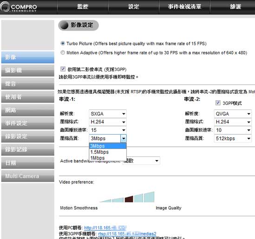Click the Compro Technology logo
The width and height of the screenshot is (255, 239).
tap(19, 7)
